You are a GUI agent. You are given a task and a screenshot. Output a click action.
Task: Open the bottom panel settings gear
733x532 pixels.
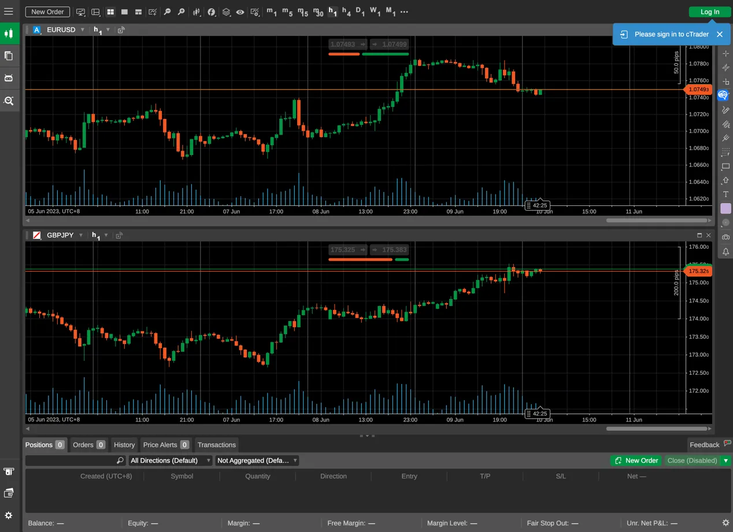click(x=726, y=523)
